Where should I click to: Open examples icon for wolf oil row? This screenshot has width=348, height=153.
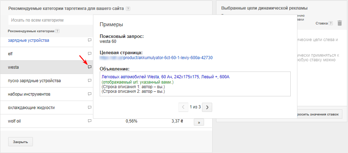(90, 121)
